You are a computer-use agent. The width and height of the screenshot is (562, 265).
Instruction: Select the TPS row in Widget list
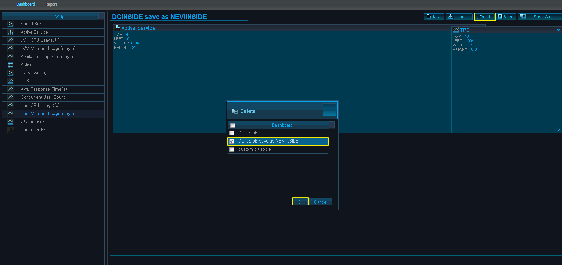click(x=53, y=81)
